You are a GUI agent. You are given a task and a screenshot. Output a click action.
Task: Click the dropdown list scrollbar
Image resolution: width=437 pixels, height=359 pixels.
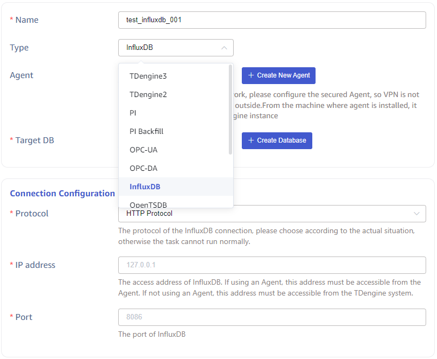pos(230,110)
